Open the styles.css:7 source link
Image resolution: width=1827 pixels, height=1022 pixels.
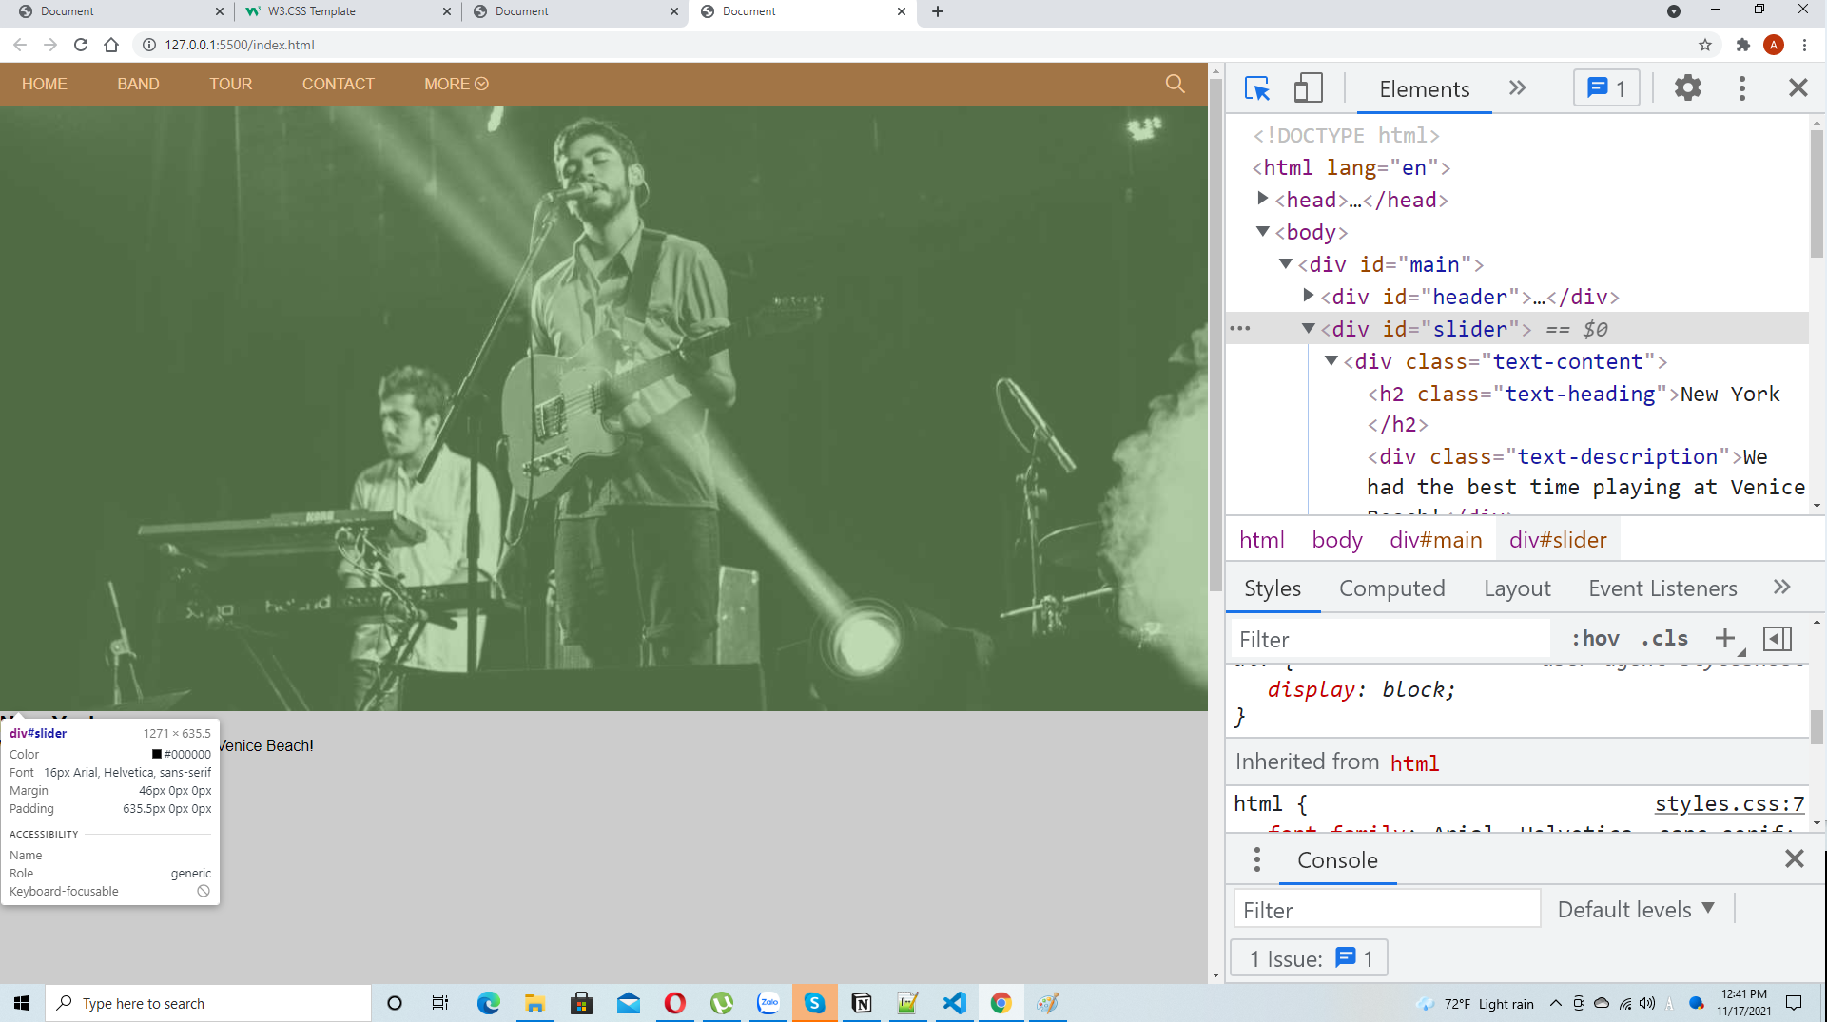click(1729, 803)
